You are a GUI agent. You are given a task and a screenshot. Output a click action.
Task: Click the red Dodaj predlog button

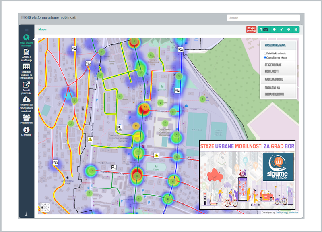click(251, 29)
